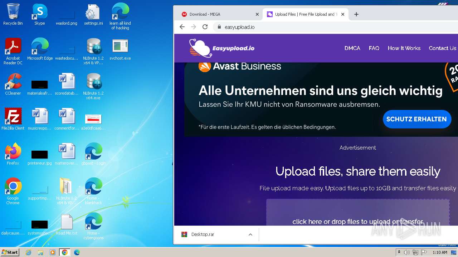Select the matterover… Word document
The width and height of the screenshot is (458, 257).
67,154
